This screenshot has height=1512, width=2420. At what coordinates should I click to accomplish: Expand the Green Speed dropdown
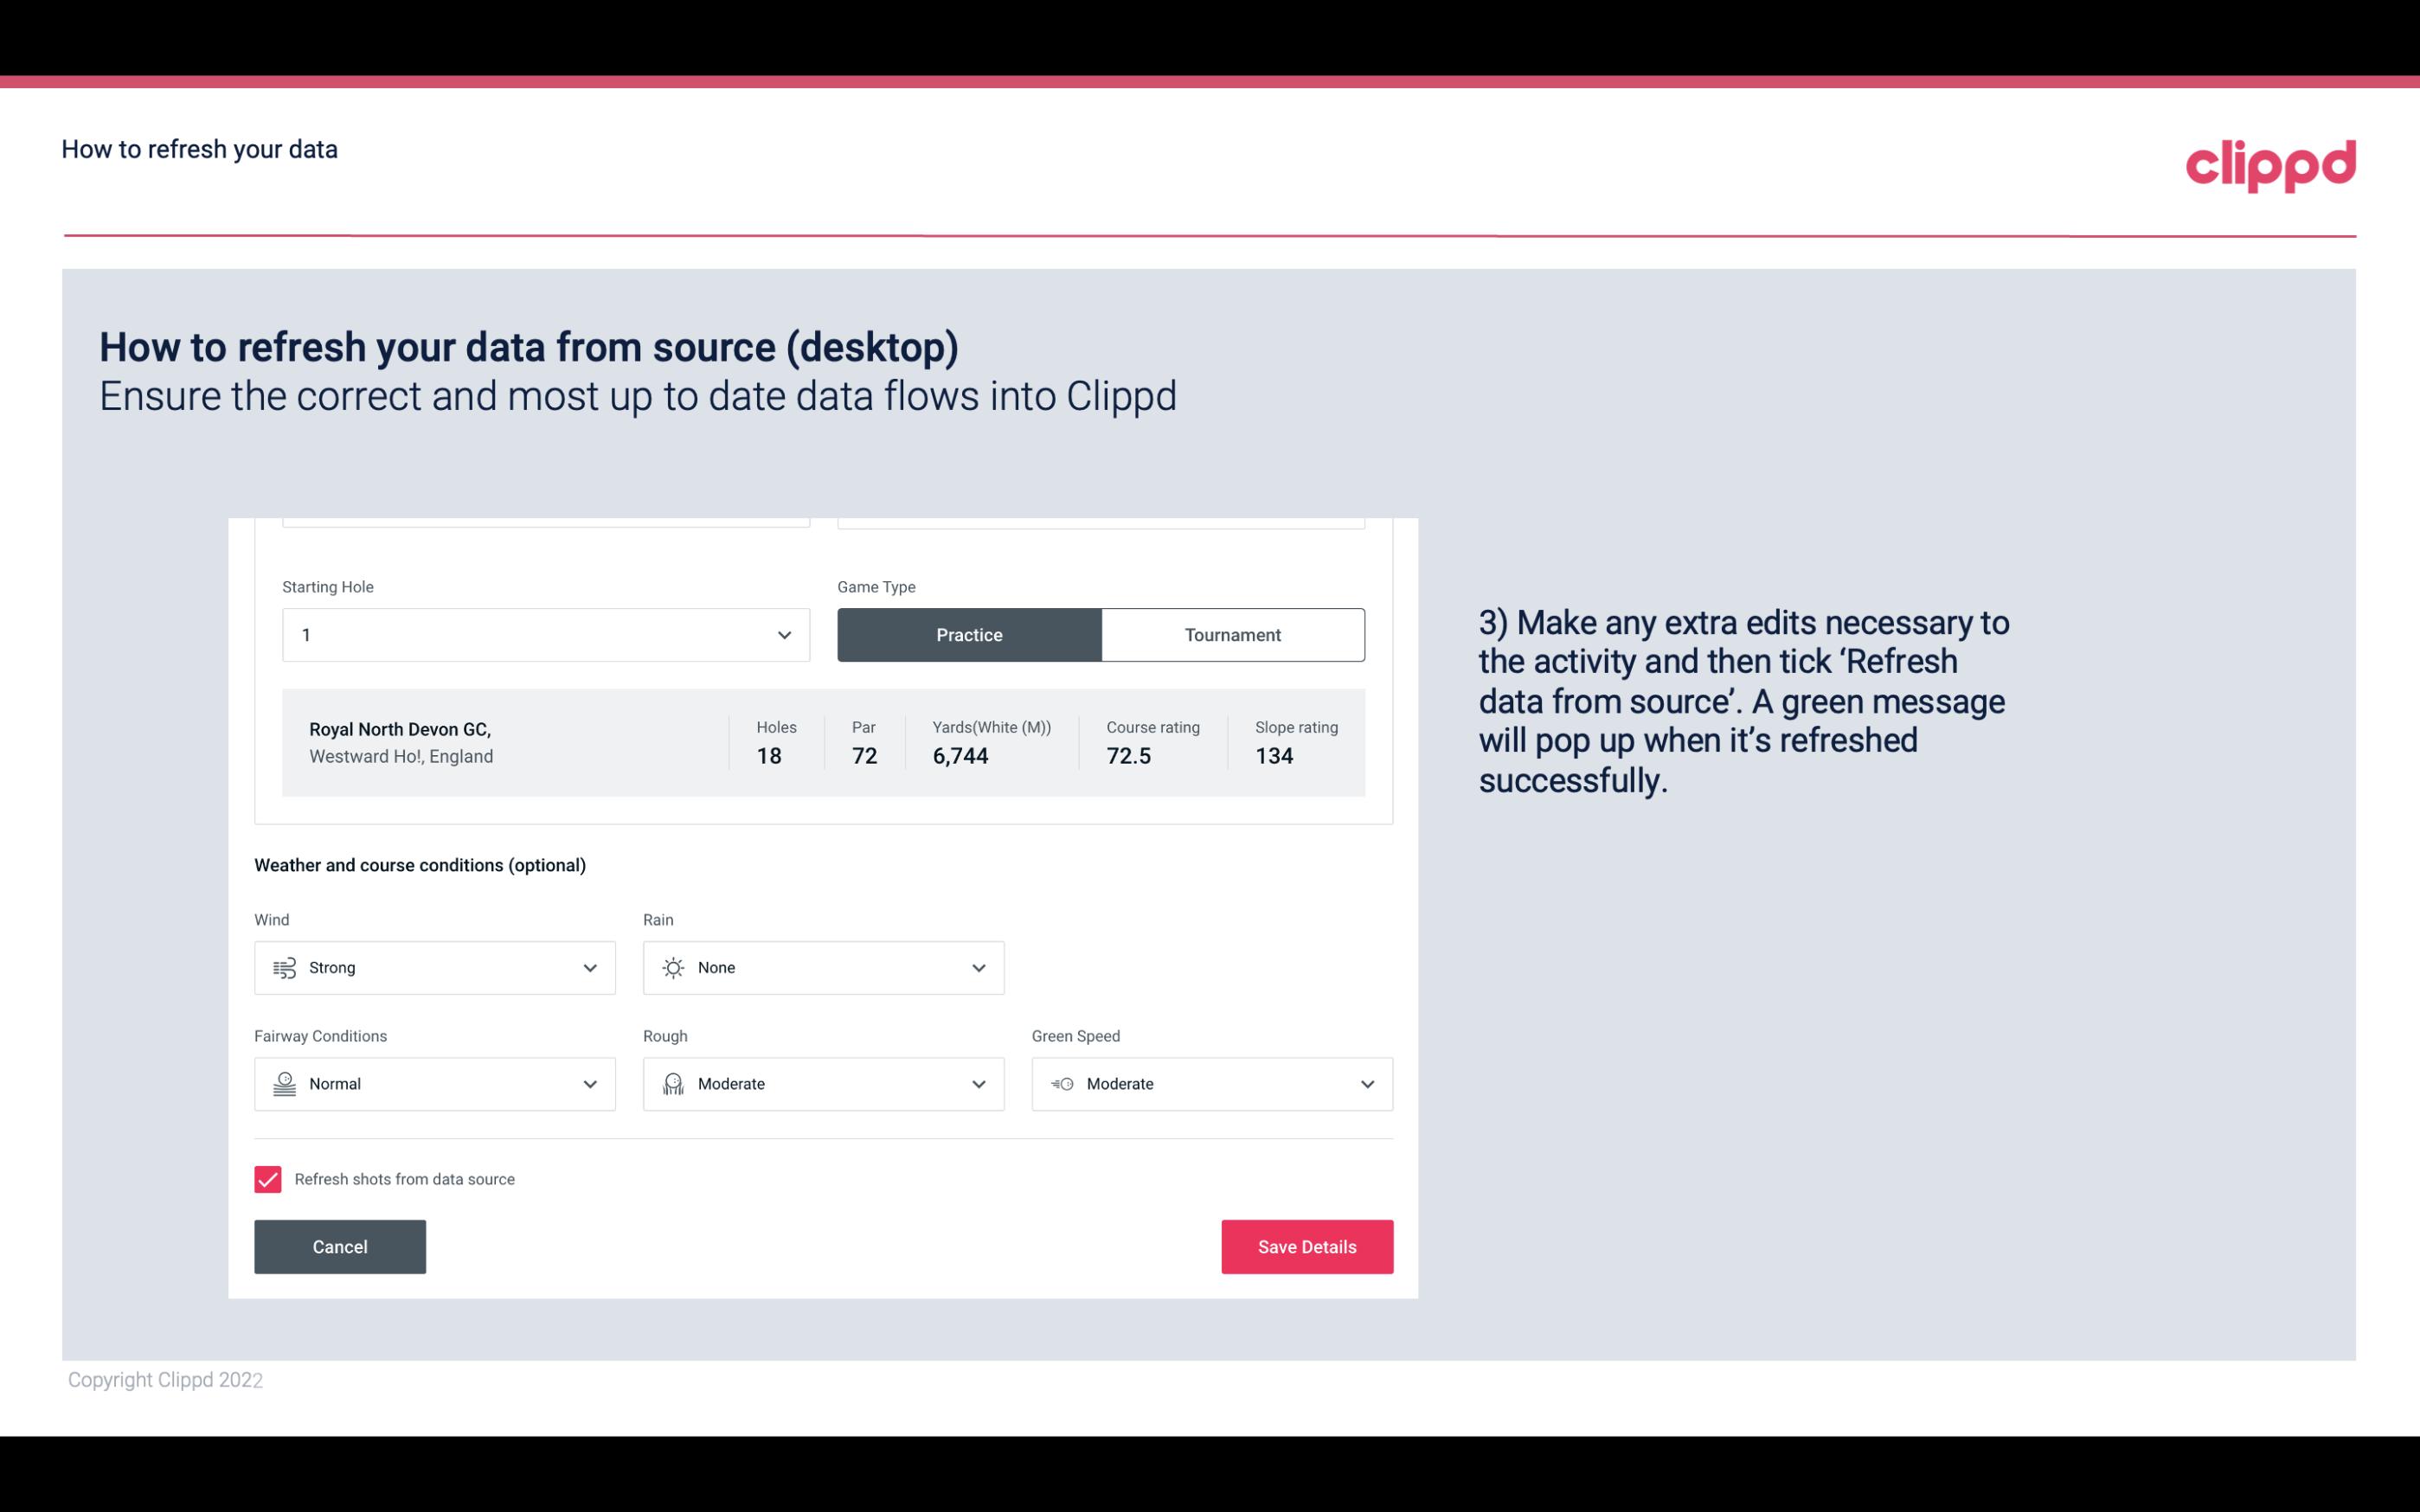(x=1368, y=1084)
